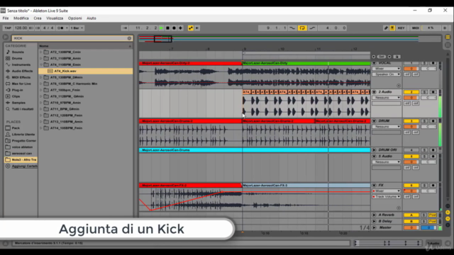
Task: Toggle the yellow Loop switch
Action: (x=302, y=28)
